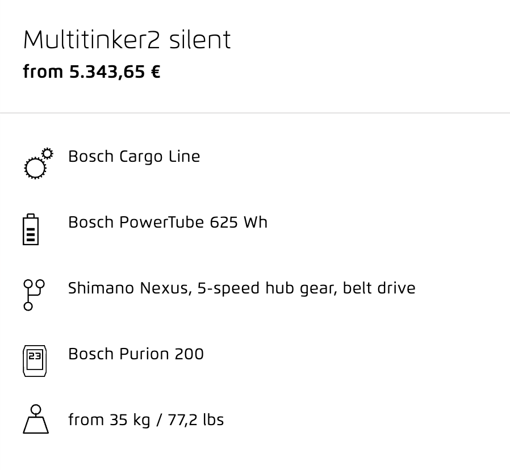
Task: Click the price from 5.343,65 €
Action: pyautogui.click(x=92, y=72)
